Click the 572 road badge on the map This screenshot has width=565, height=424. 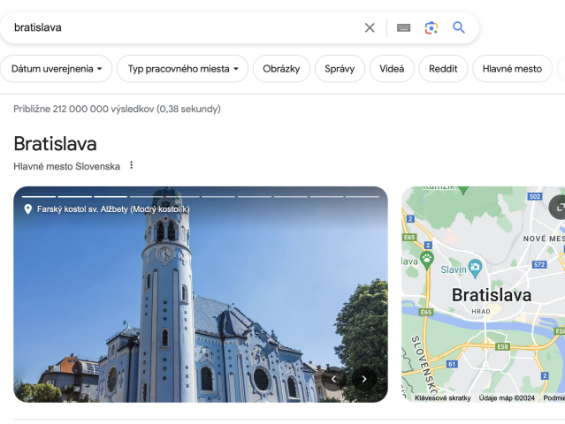539,264
